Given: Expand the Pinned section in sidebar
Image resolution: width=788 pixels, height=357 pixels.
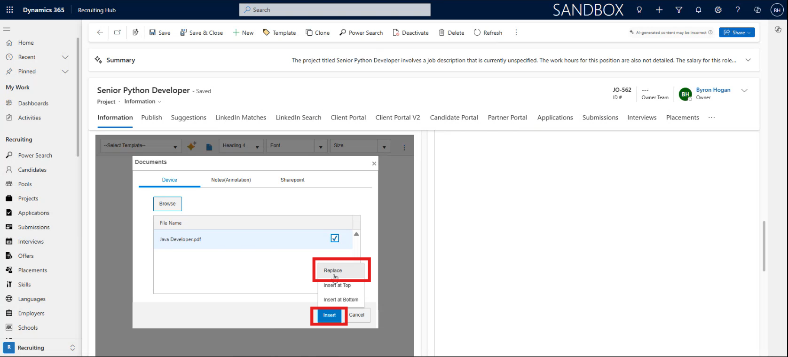Looking at the screenshot, I should pyautogui.click(x=65, y=71).
